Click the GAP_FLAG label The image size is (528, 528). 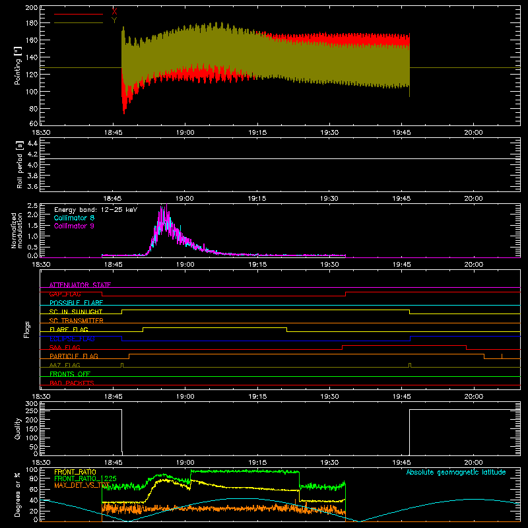65,294
